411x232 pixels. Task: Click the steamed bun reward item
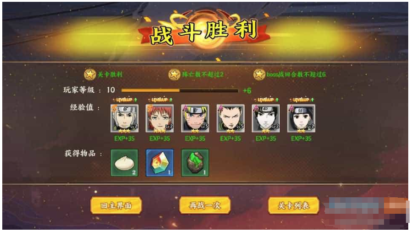point(124,163)
